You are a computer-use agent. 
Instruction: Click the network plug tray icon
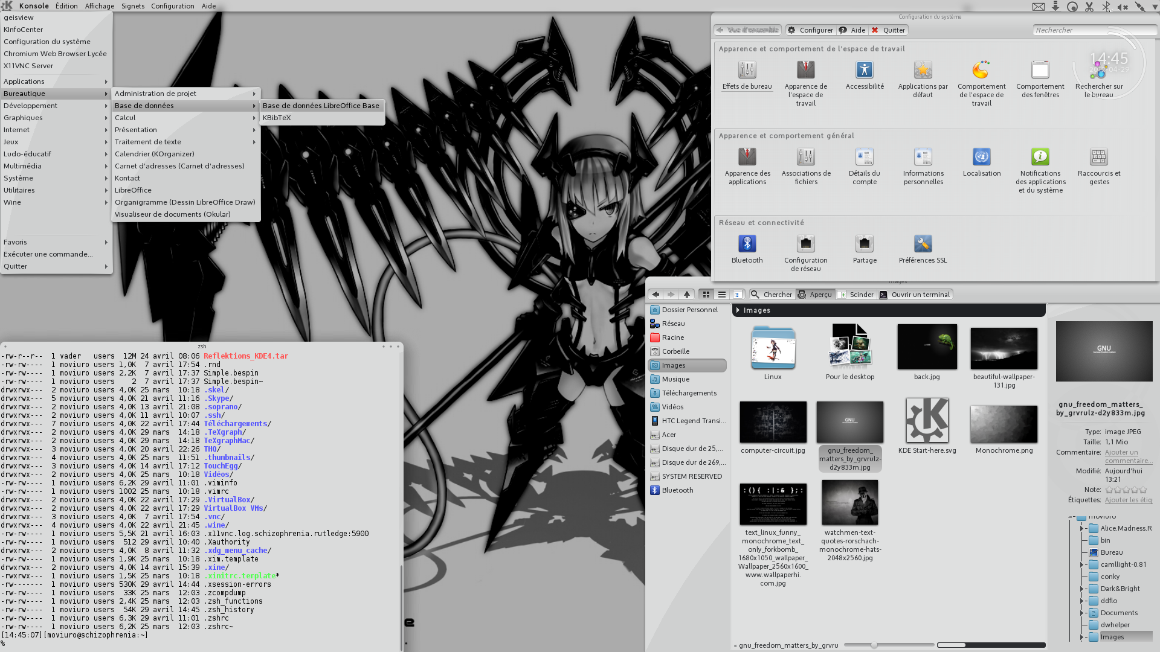click(1140, 7)
